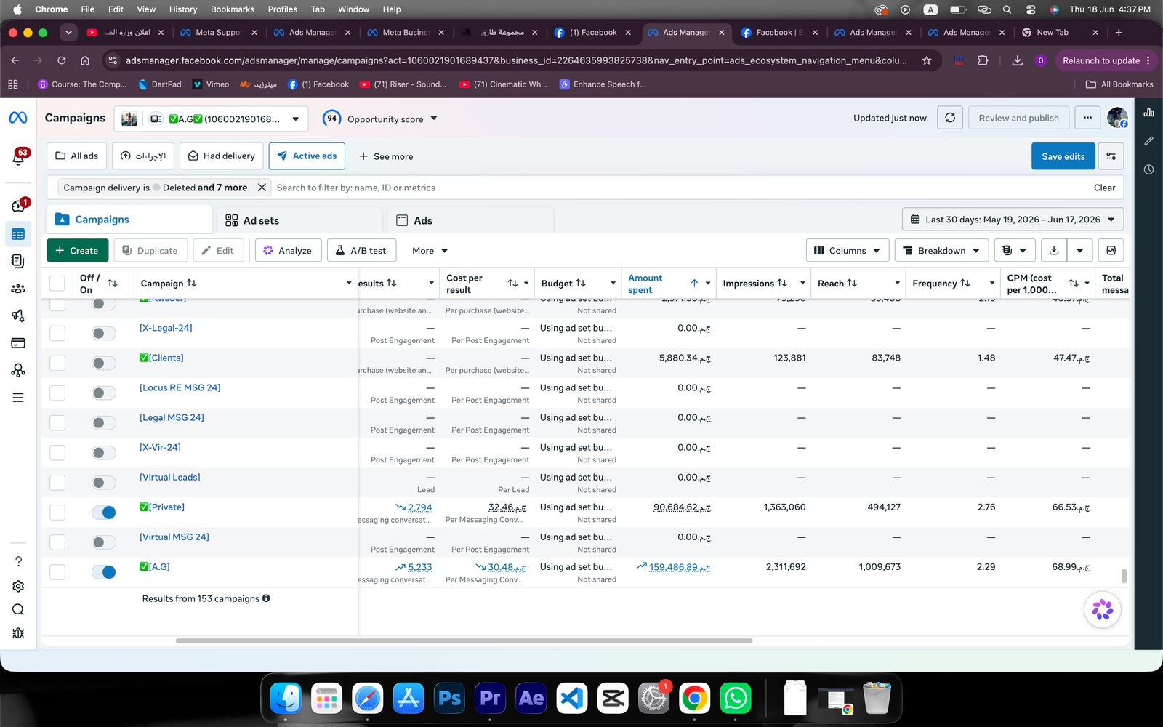Viewport: 1163px width, 727px height.
Task: Click the Save edits button
Action: point(1063,156)
